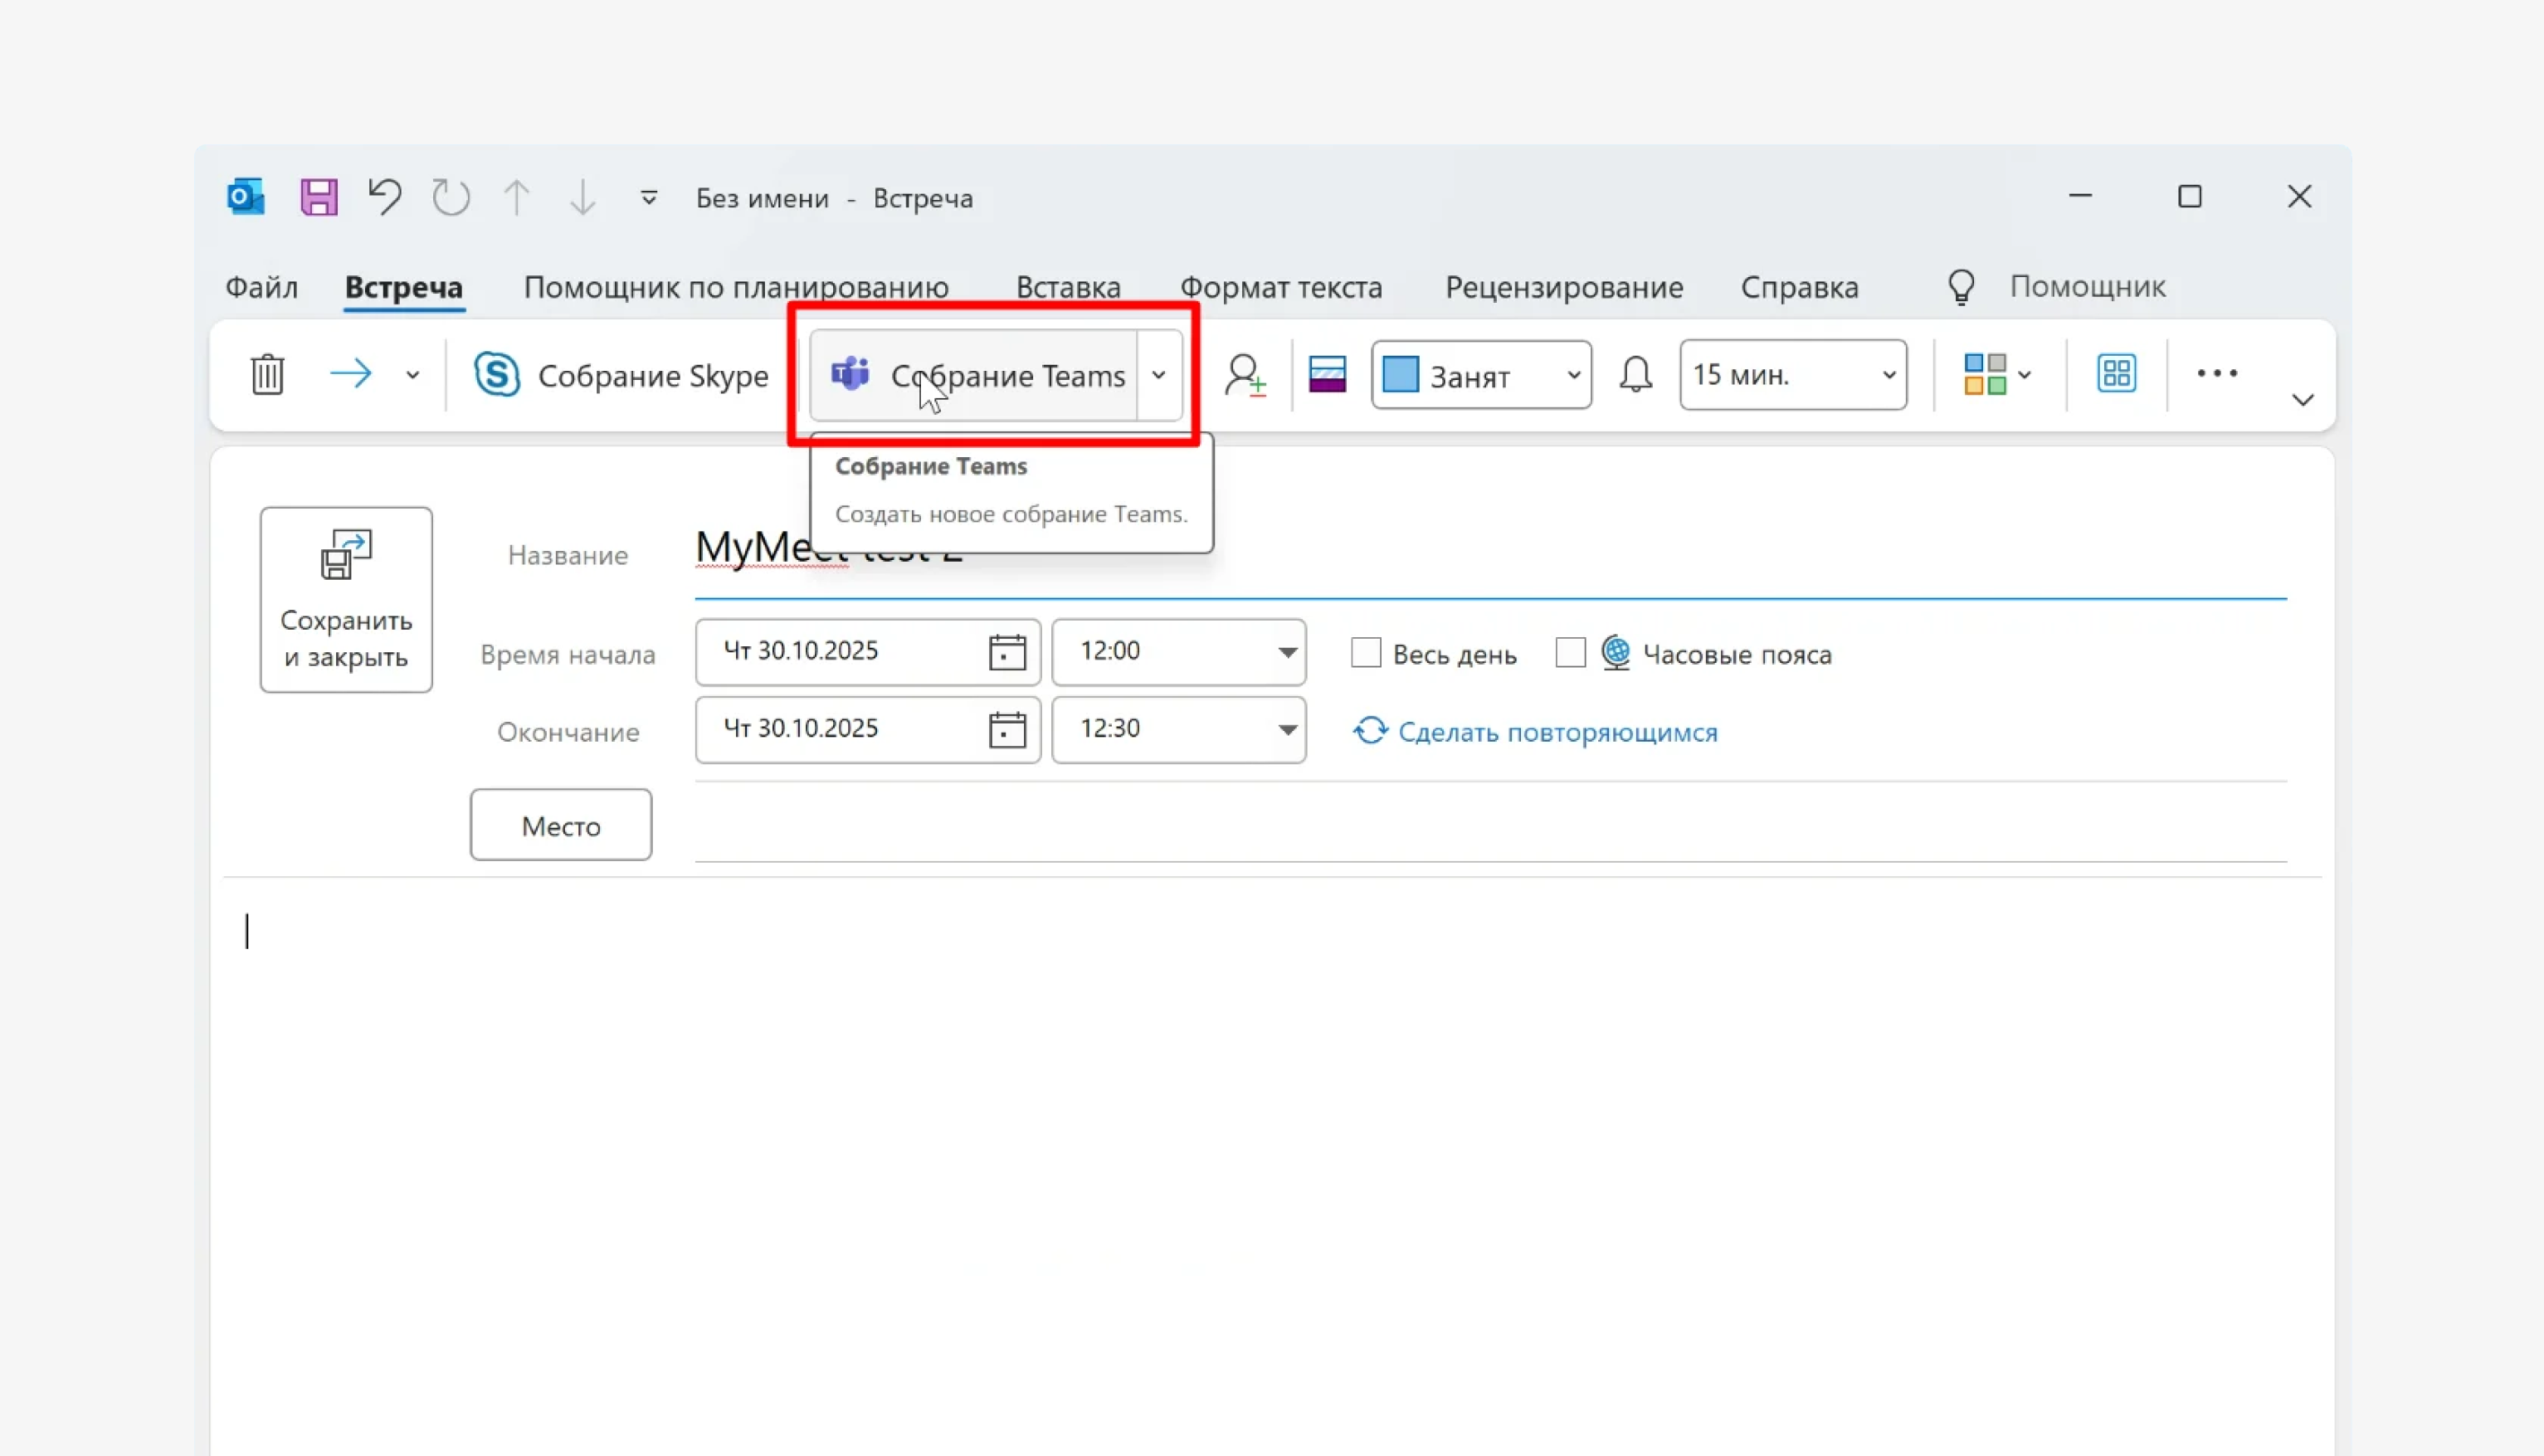Viewport: 2544px width, 1456px height.
Task: Toggle the Time zones checkbox
Action: (1571, 653)
